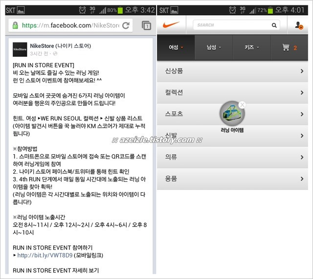The width and height of the screenshot is (313, 279).
Task: Expand the 스포츠 category arrow
Action: (302, 114)
